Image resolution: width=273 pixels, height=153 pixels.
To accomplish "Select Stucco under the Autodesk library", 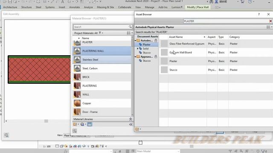I will point(147,53).
